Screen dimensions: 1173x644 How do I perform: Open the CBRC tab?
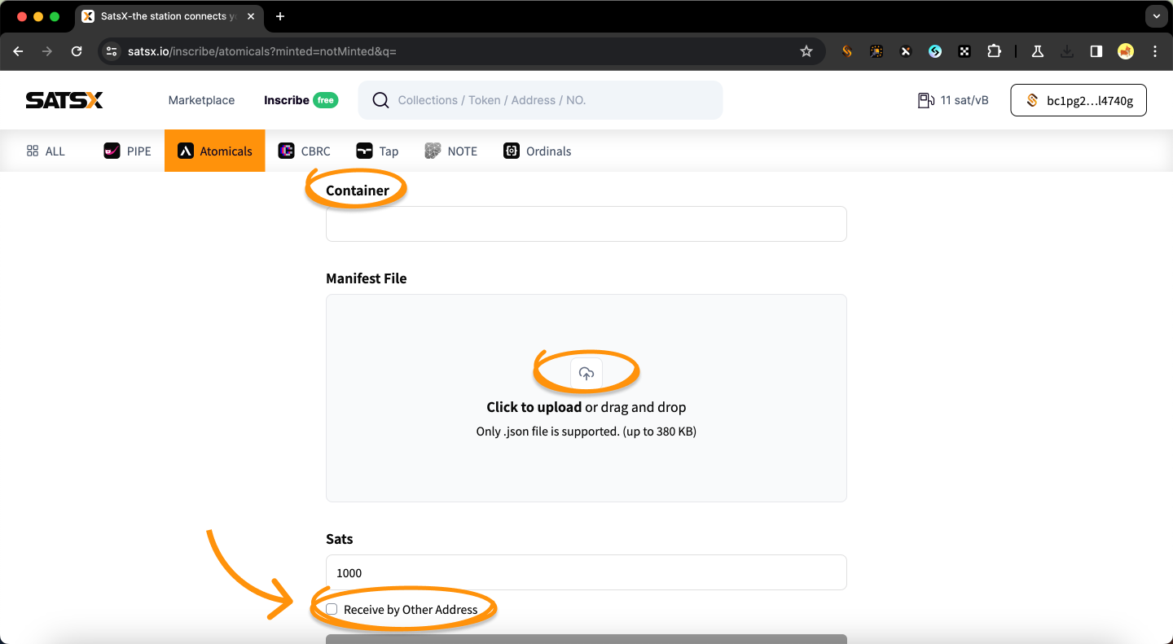pyautogui.click(x=305, y=151)
